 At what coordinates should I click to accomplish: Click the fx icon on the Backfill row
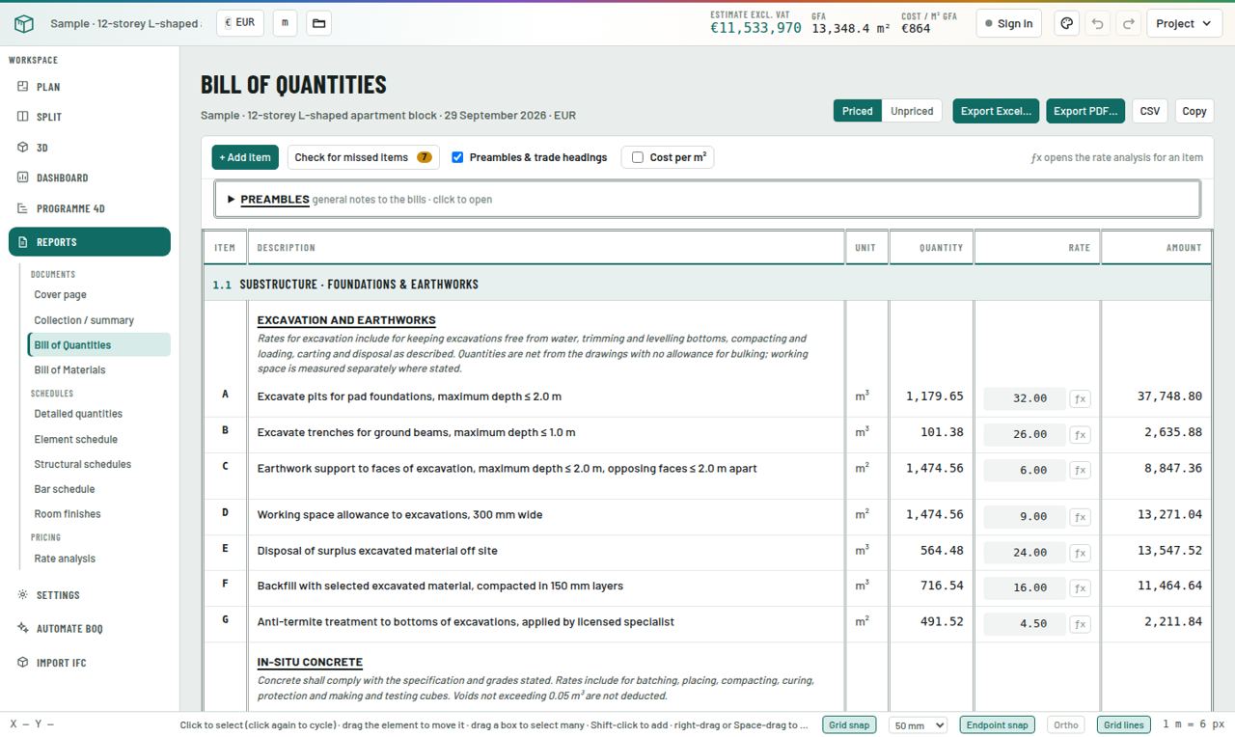1080,587
